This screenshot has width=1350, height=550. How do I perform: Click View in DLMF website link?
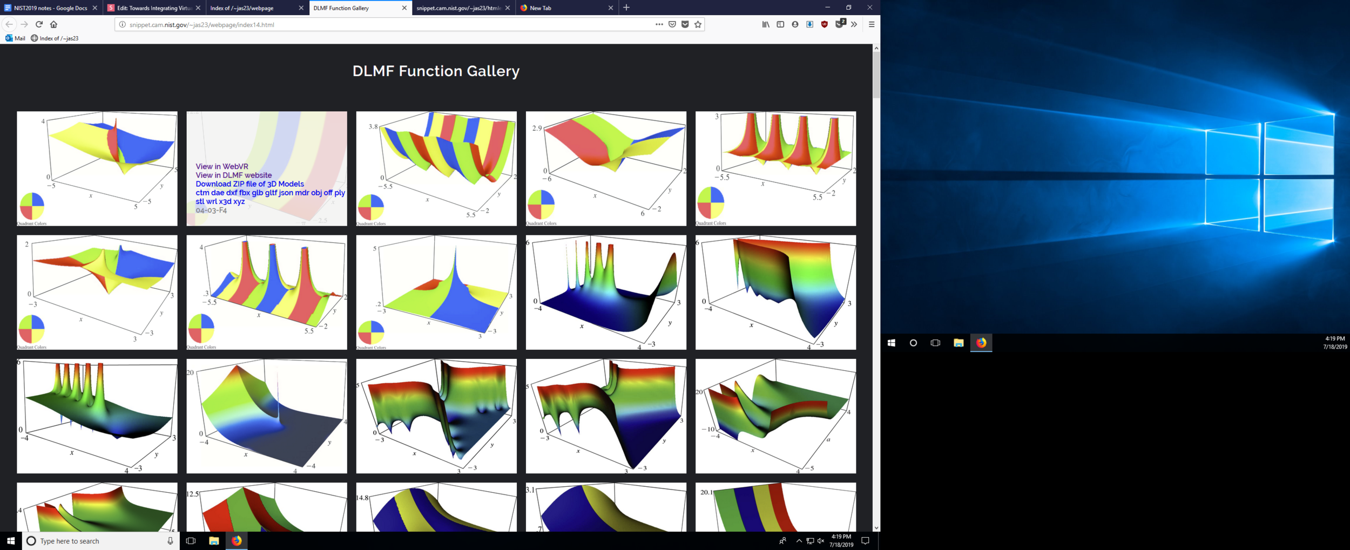pos(234,175)
